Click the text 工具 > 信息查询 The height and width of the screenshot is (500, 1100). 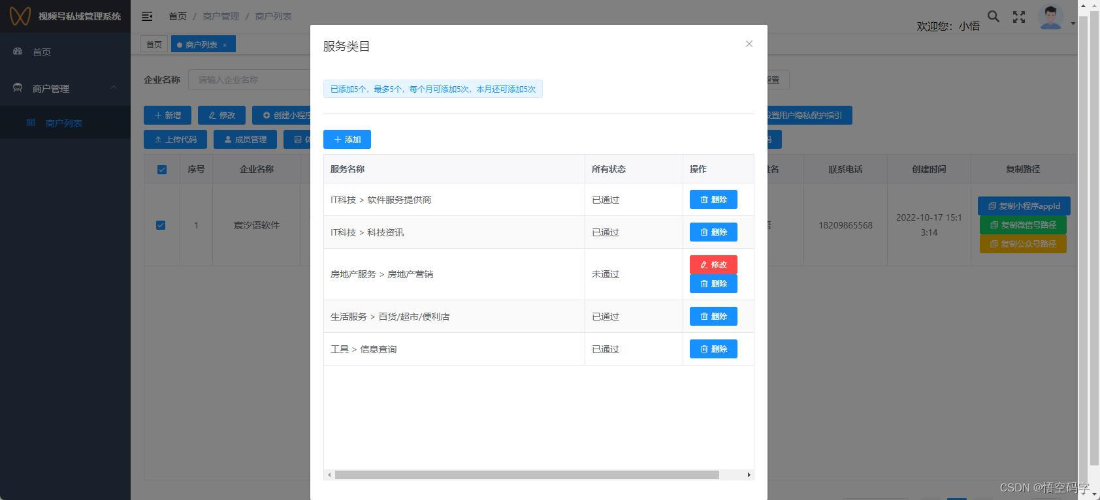(363, 349)
